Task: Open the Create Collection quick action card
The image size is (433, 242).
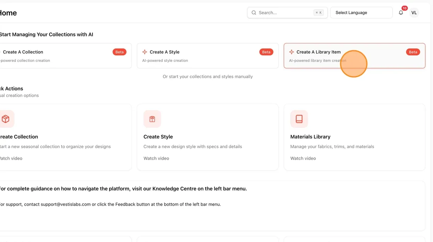Action: pos(66,137)
